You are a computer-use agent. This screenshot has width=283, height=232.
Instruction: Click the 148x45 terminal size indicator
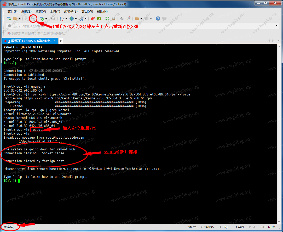click(x=207, y=227)
